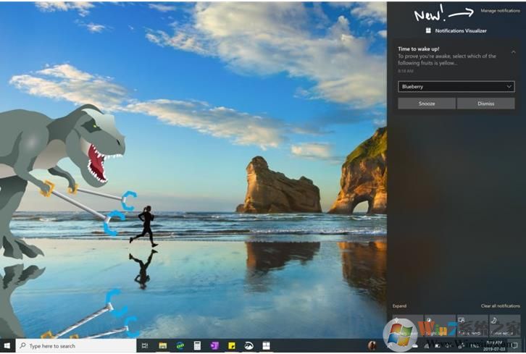Viewport: 526px width, 354px height.
Task: Dismiss the Time to wake up notification
Action: coord(485,104)
